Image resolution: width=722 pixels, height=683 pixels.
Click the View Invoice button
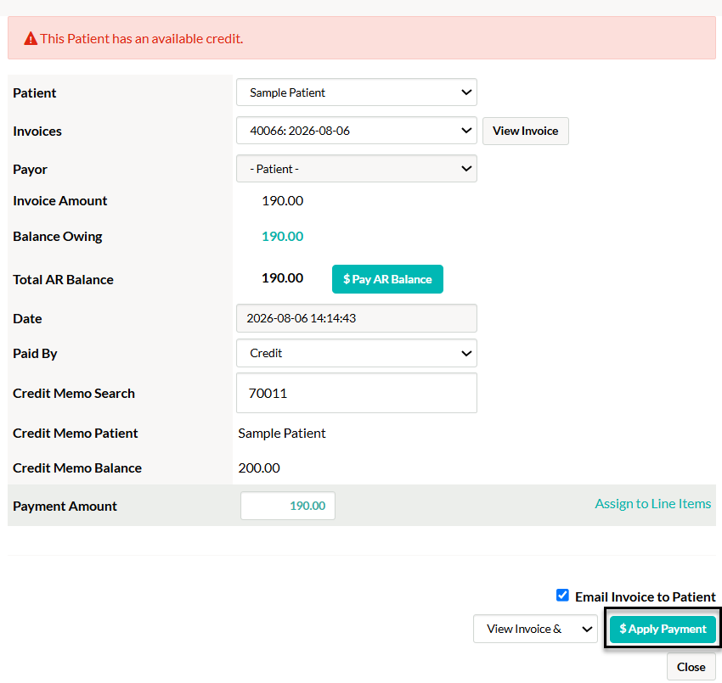[526, 131]
